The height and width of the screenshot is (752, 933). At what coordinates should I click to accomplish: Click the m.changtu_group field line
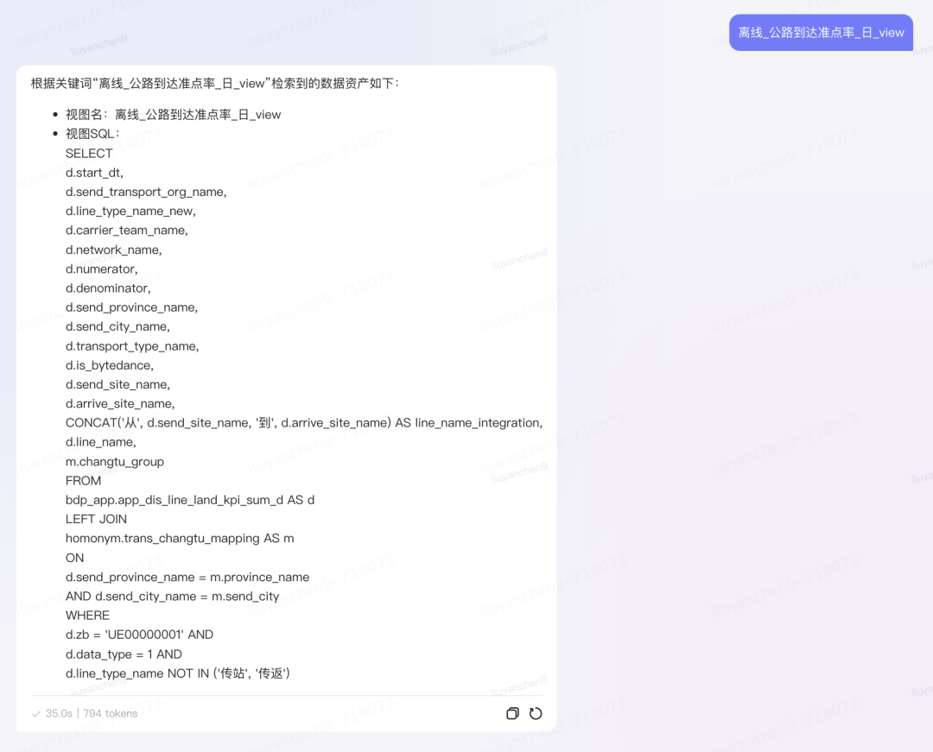(114, 462)
